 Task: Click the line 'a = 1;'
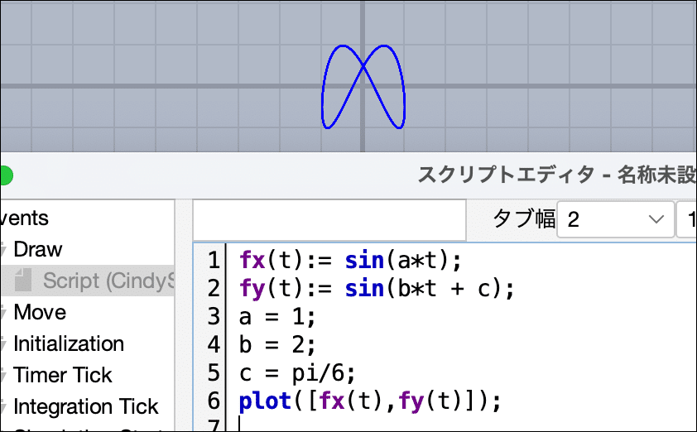(x=277, y=317)
